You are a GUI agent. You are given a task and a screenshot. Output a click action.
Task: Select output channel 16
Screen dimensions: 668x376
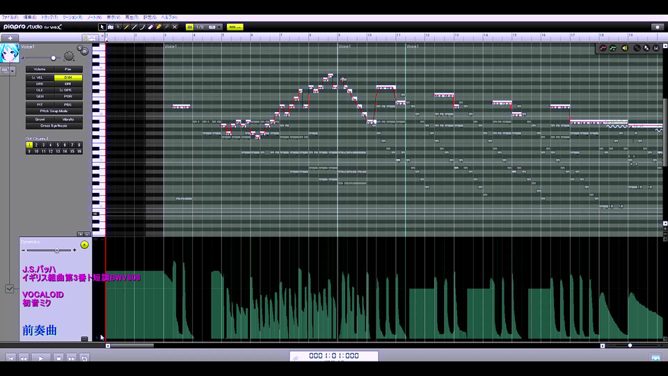click(79, 151)
